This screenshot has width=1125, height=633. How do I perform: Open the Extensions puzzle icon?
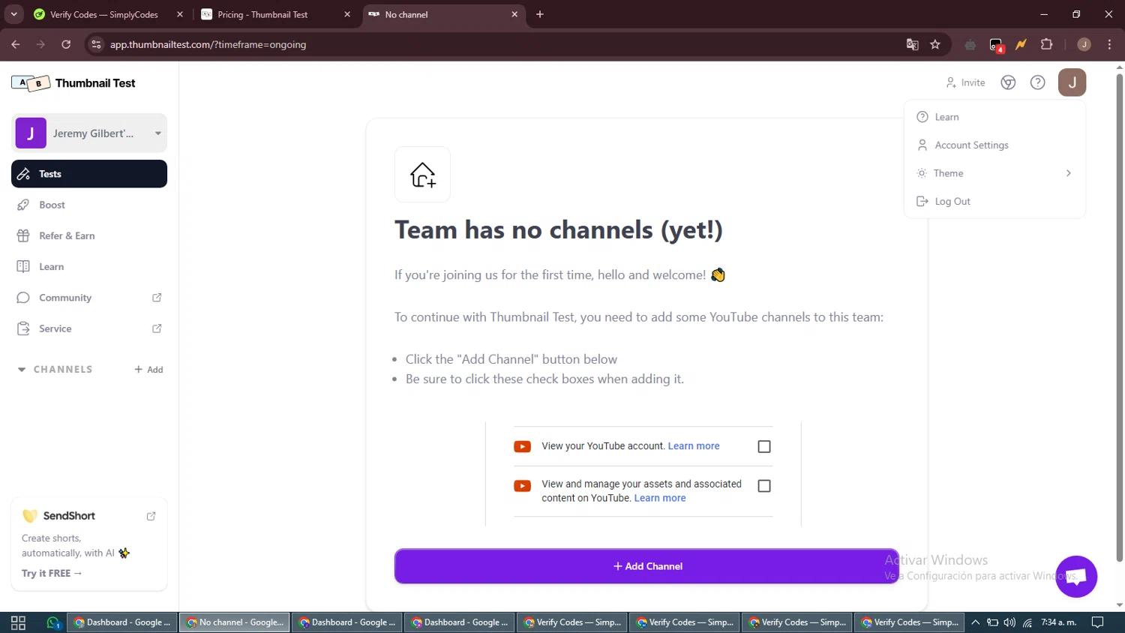click(1047, 44)
